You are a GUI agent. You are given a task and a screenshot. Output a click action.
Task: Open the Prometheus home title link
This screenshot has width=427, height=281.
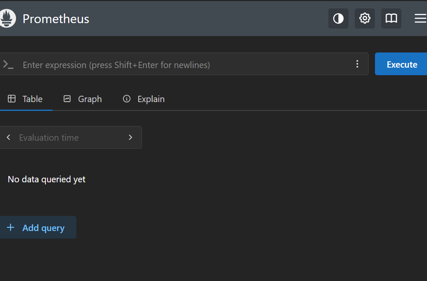[x=56, y=19]
